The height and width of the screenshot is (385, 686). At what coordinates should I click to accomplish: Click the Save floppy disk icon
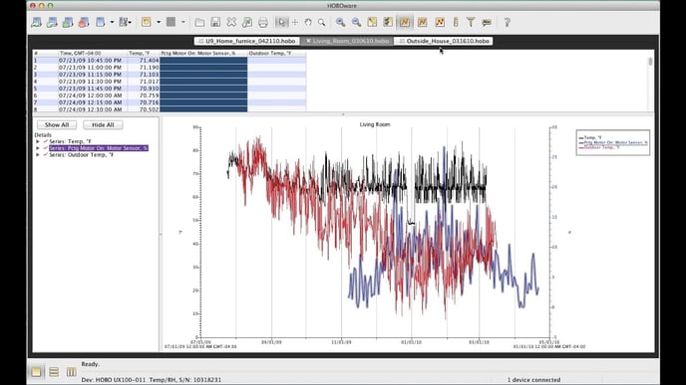pyautogui.click(x=215, y=22)
